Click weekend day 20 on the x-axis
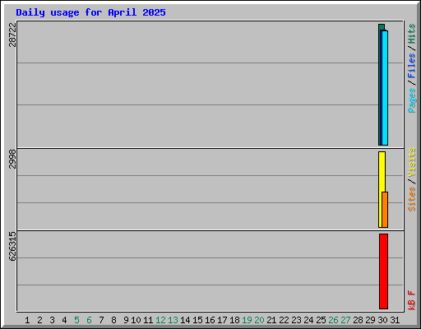This screenshot has width=421, height=329. click(x=259, y=320)
